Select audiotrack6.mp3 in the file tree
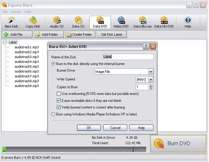Screen dimensions: 209x162 [x=27, y=71]
